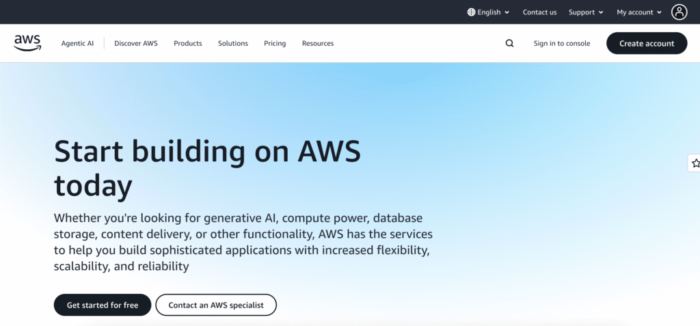Click the star icon on right edge
This screenshot has width=700, height=326.
point(695,163)
